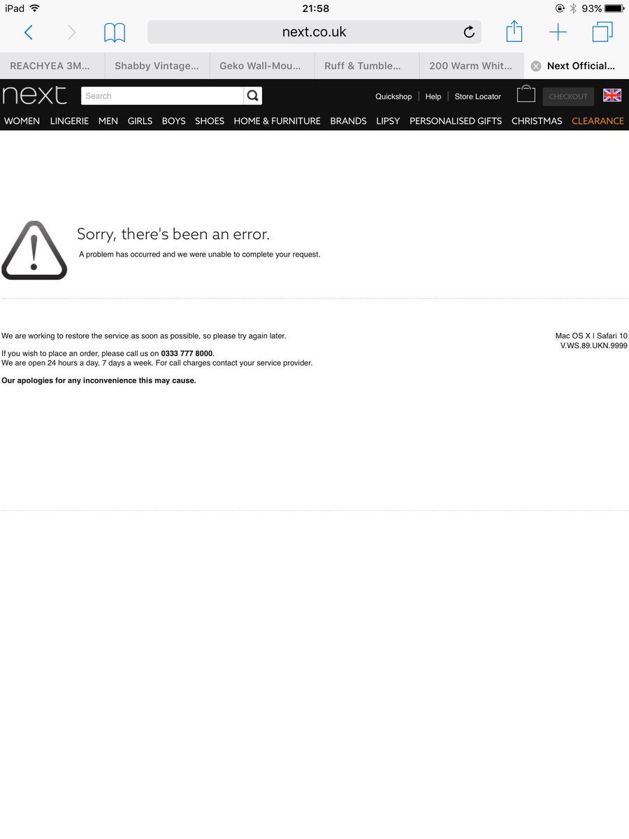Screen dimensions: 629x839
Task: Tap the V.WS.89.UKN.9999 version code
Action: pyautogui.click(x=594, y=345)
